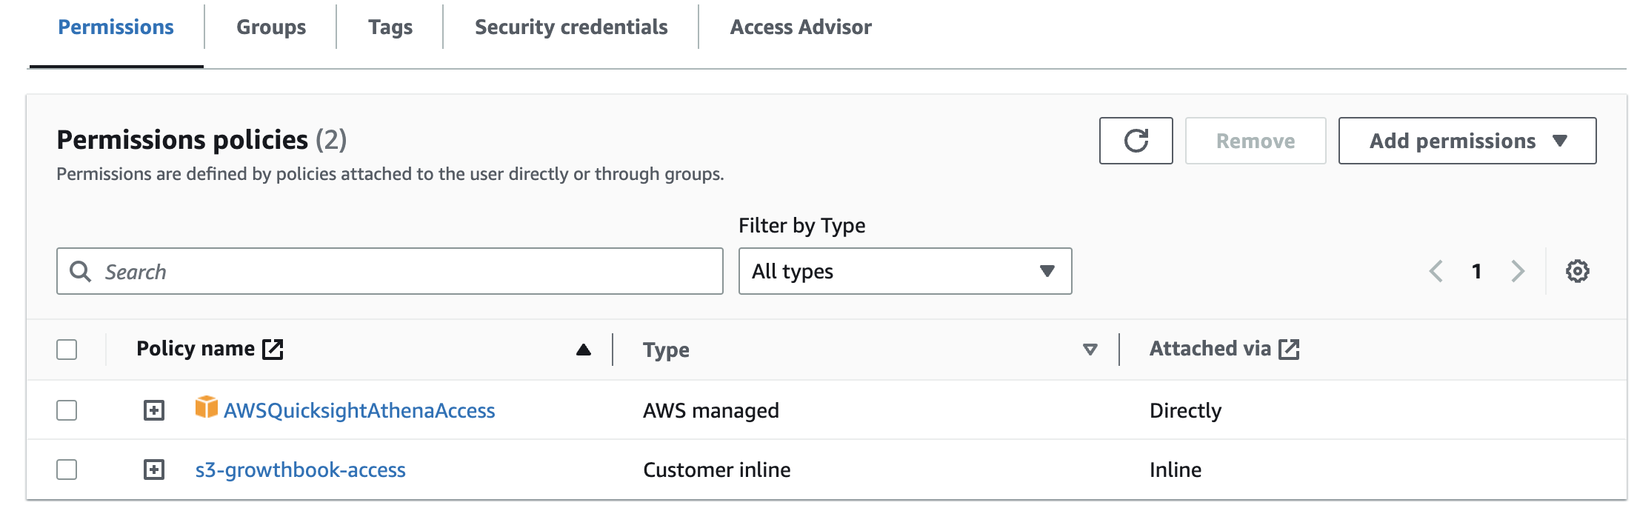The image size is (1637, 511).
Task: Click the Inline attached via cell
Action: (1176, 470)
